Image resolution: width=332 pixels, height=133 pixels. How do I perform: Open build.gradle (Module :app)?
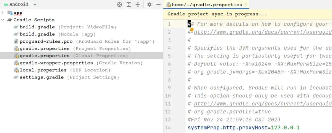tap(58, 34)
